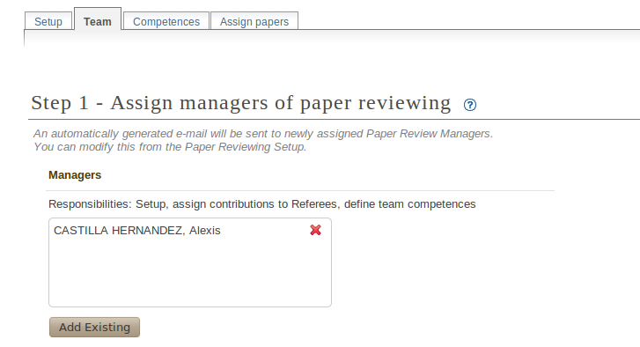Click 'Paper Review Managers' in the italic note
Screen dimensions: 640x347
pos(428,134)
